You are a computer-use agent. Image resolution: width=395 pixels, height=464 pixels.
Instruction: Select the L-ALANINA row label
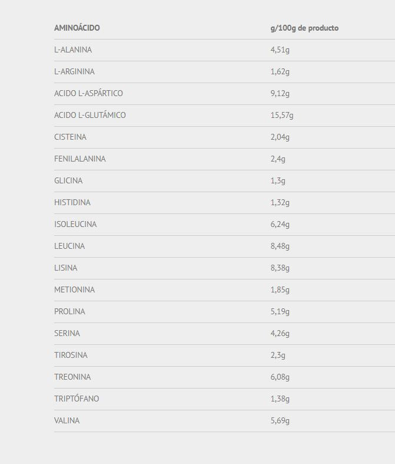point(73,50)
